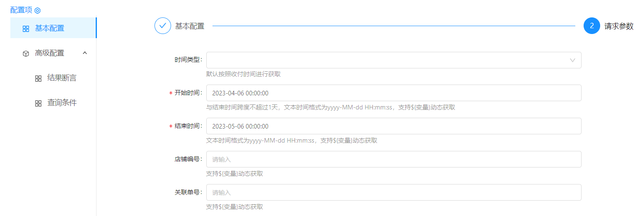Click the grid icon beside 查询条件
This screenshot has height=216, width=642.
pos(38,103)
